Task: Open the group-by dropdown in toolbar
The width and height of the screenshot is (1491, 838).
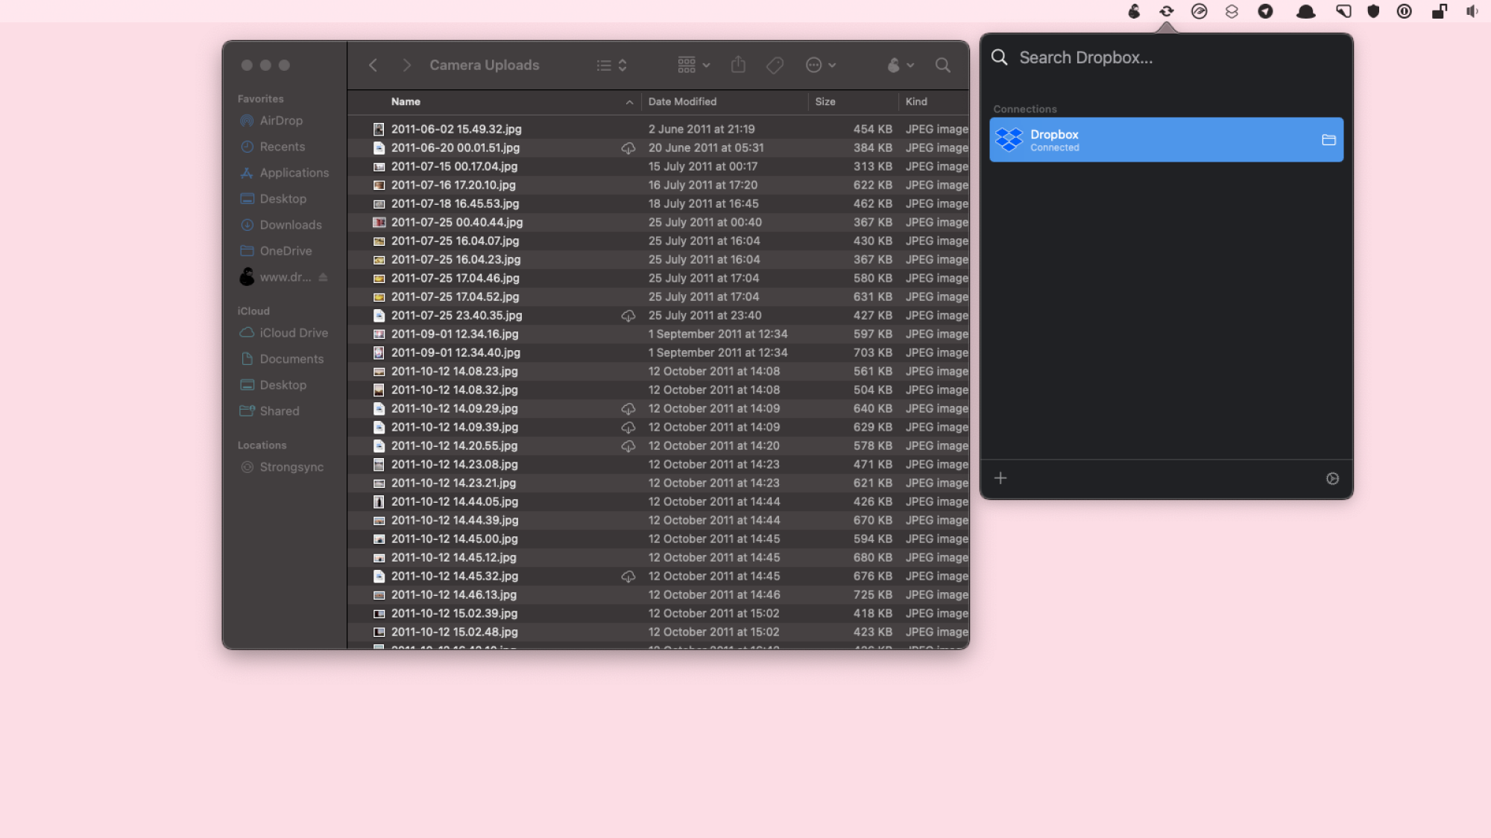Action: click(x=694, y=65)
